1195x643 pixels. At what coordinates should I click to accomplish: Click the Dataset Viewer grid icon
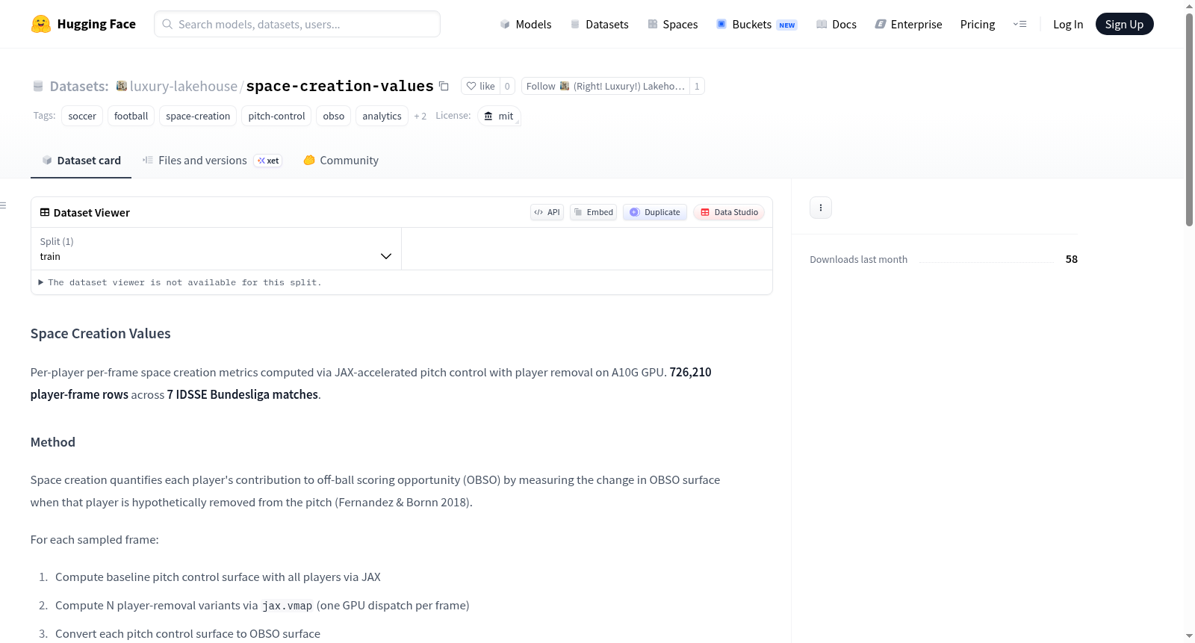(45, 212)
